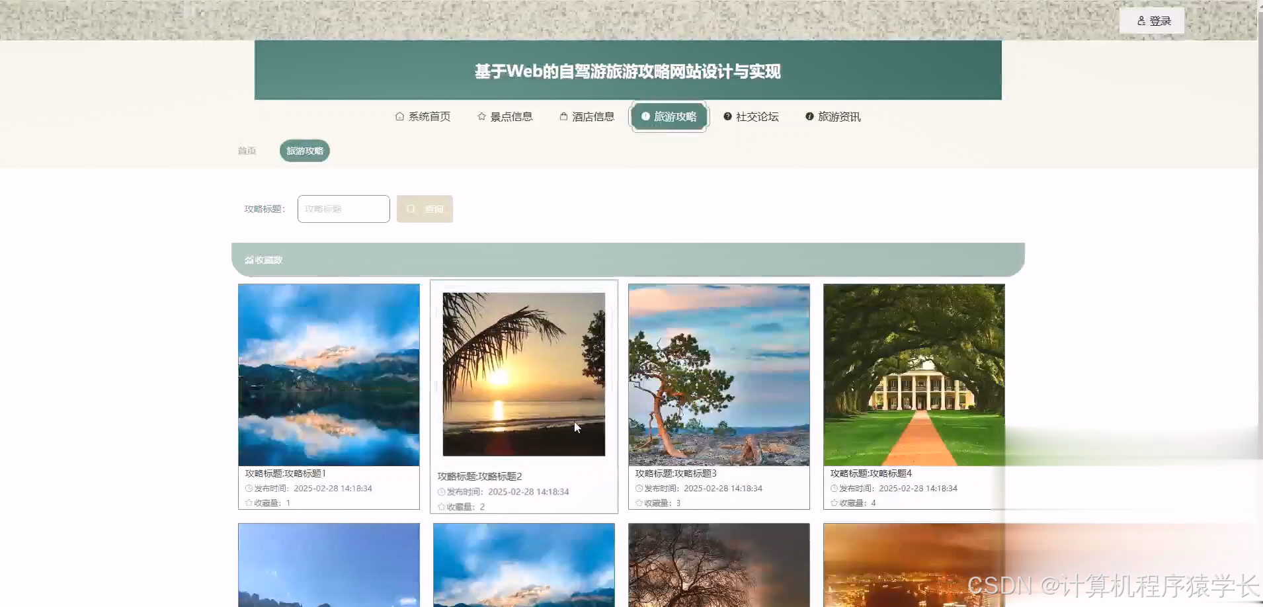The height and width of the screenshot is (607, 1263).
Task: Click the question-mark icon beside 社交论坛
Action: click(x=727, y=116)
